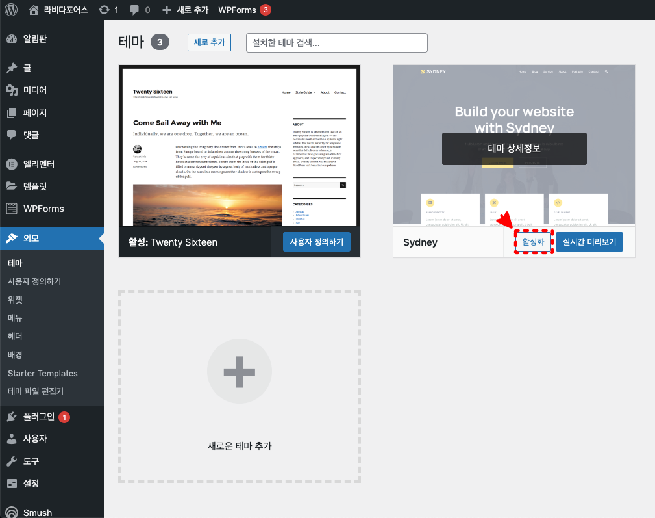Click the 템플릿 folder icon

click(x=12, y=186)
